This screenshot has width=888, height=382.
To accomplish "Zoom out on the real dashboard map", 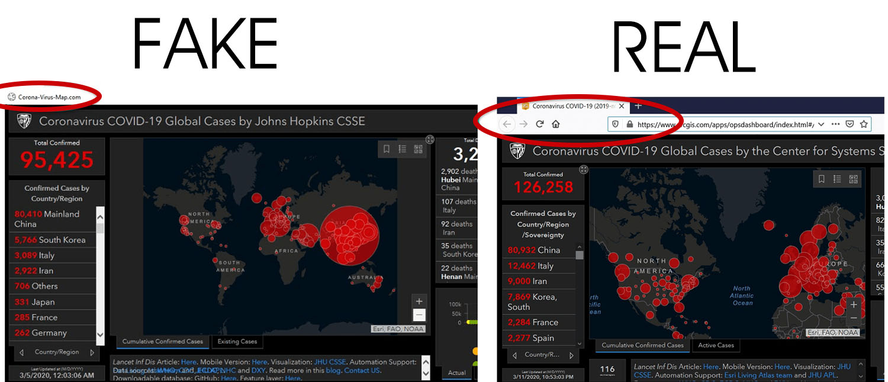I will tap(853, 319).
